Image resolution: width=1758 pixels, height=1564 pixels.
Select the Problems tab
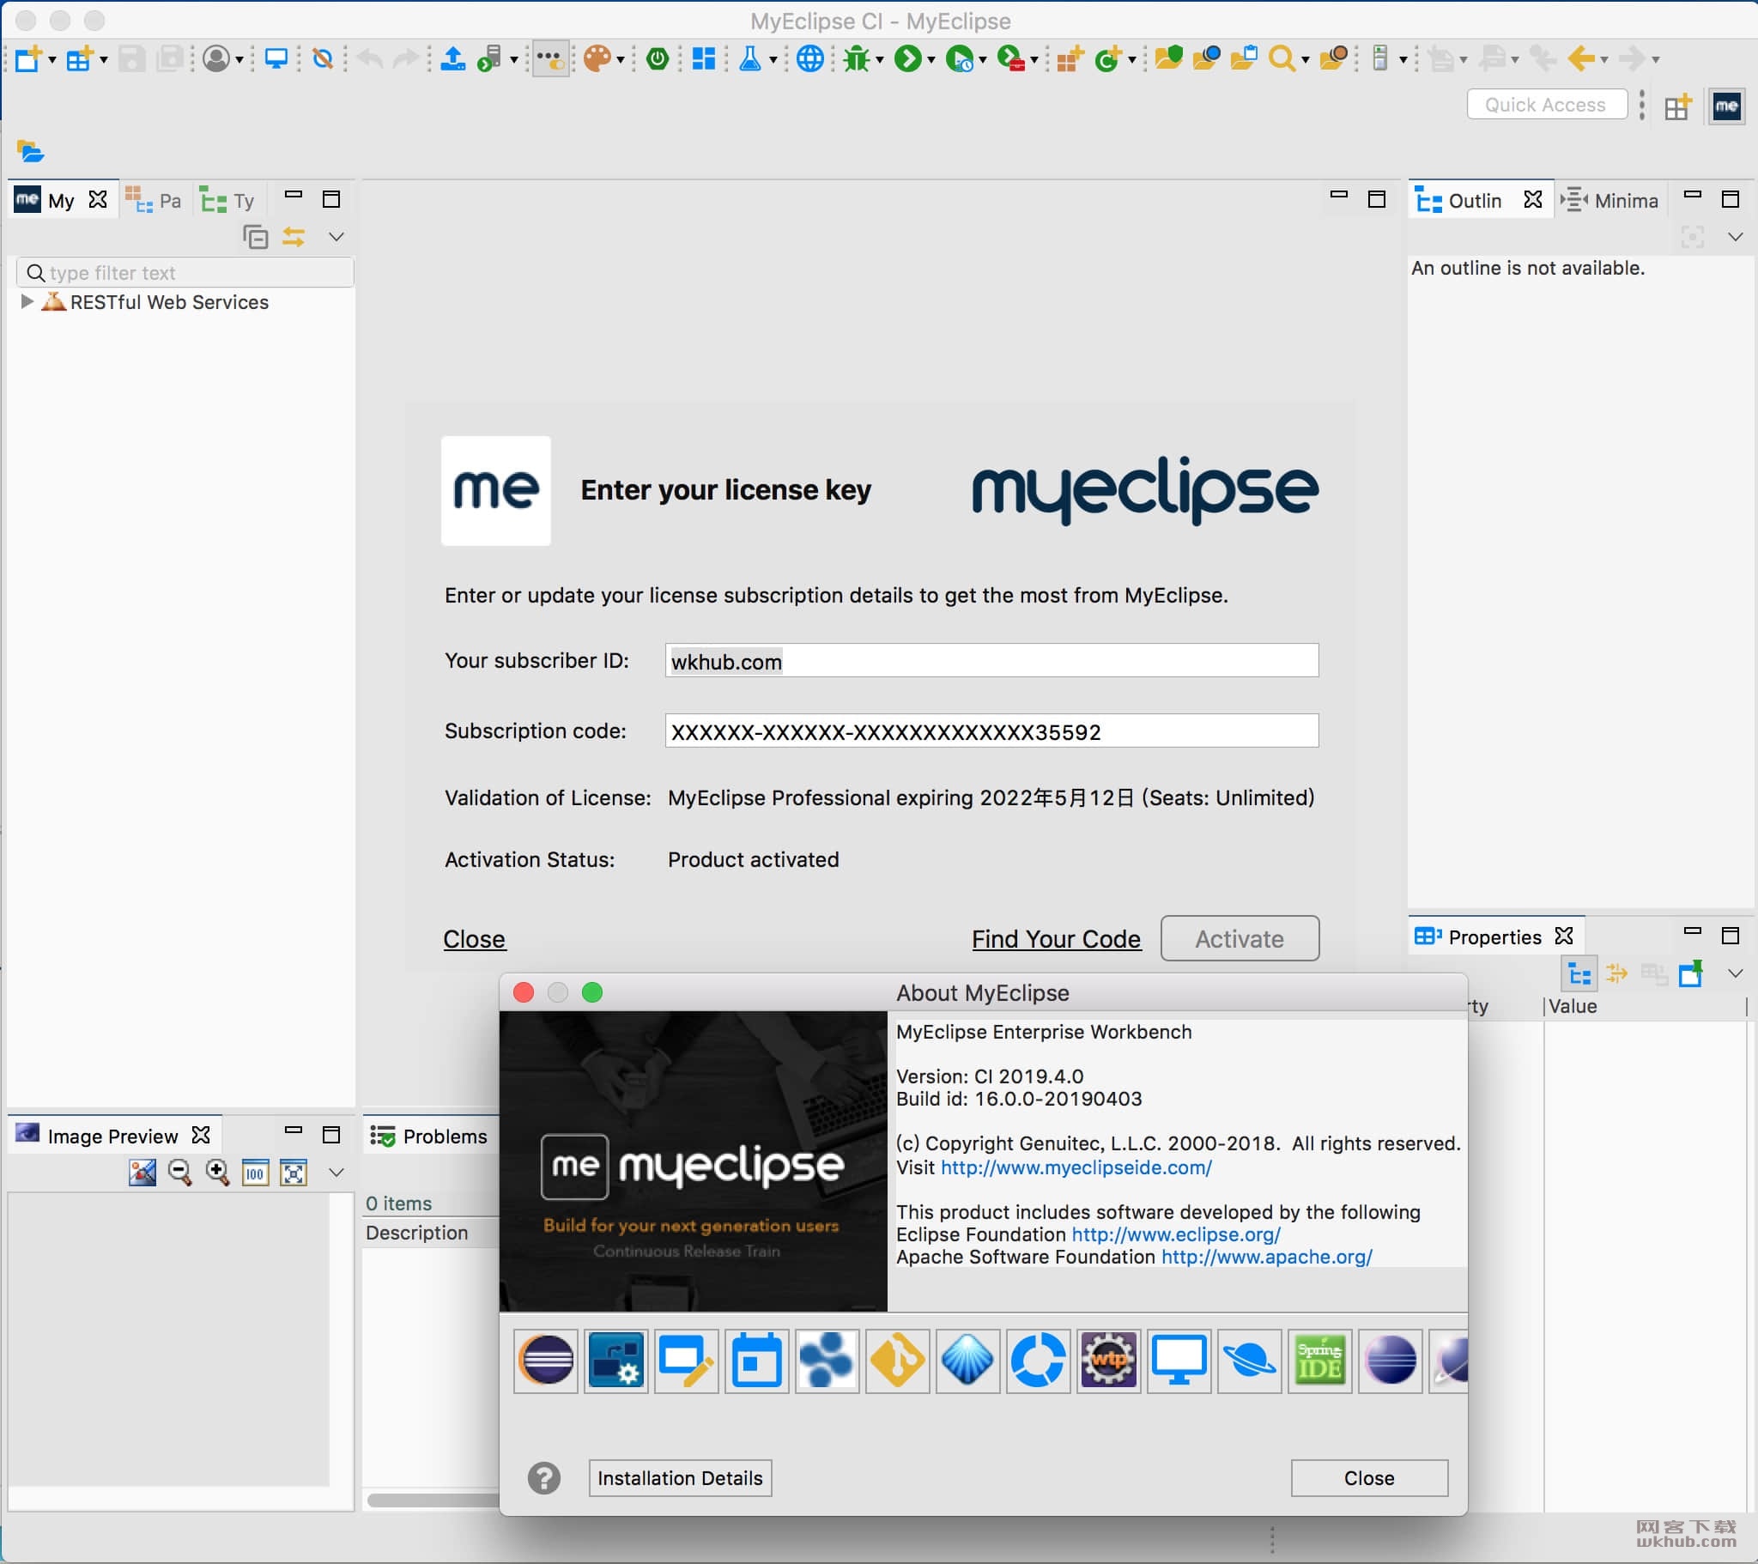[429, 1137]
